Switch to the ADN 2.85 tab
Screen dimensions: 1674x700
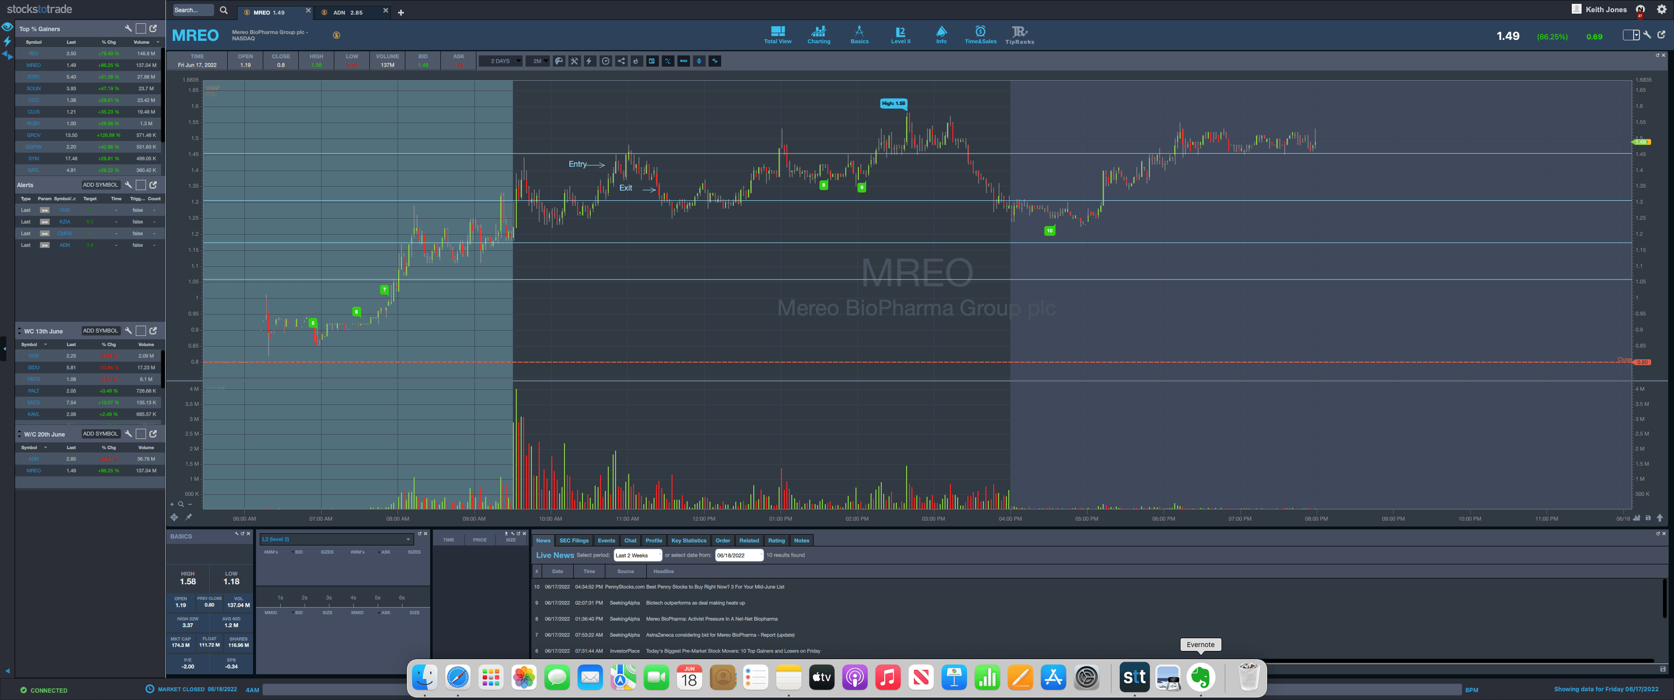coord(348,12)
